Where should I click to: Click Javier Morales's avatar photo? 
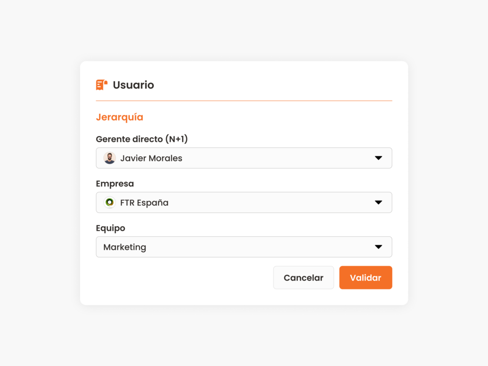tap(110, 158)
